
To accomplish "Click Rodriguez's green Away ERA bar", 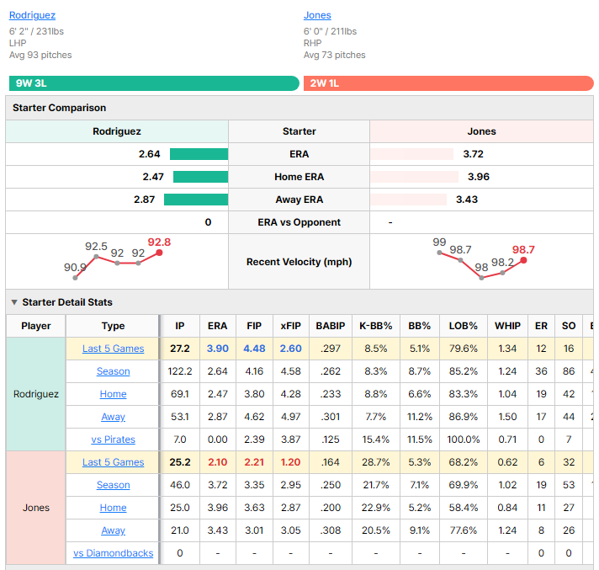I will [196, 200].
